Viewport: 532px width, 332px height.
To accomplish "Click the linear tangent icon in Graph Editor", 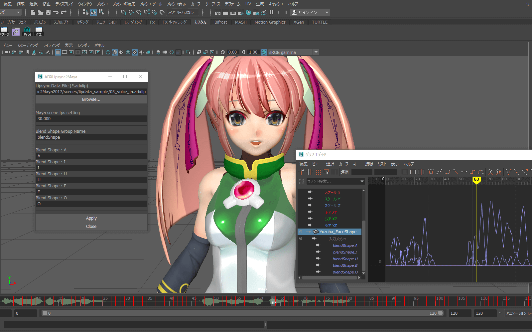I will tap(456, 172).
